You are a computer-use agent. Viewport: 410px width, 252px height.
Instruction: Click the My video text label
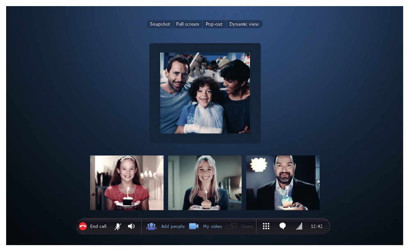[x=212, y=226]
